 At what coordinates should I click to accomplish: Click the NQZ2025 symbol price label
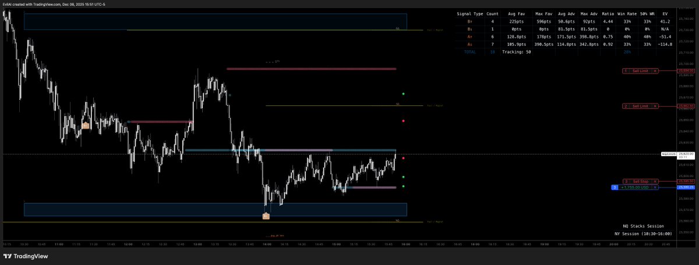click(668, 154)
